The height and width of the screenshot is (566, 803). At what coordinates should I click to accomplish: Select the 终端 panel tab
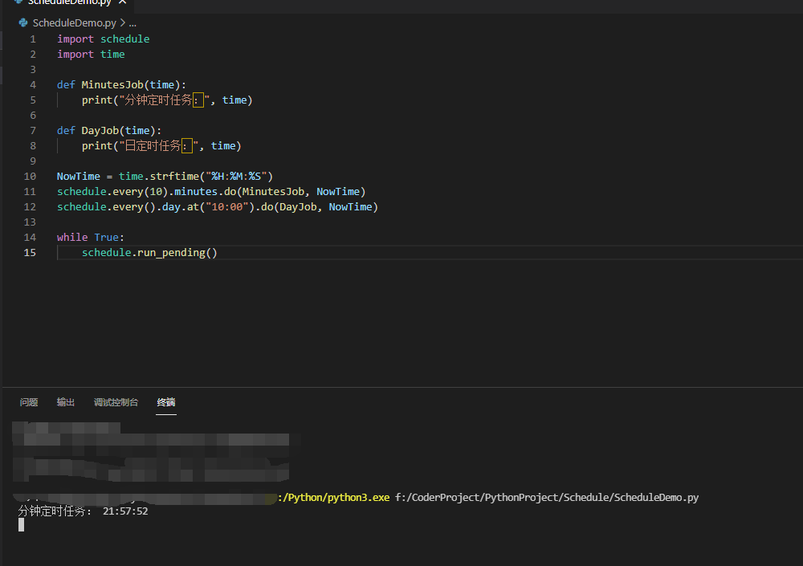point(166,402)
